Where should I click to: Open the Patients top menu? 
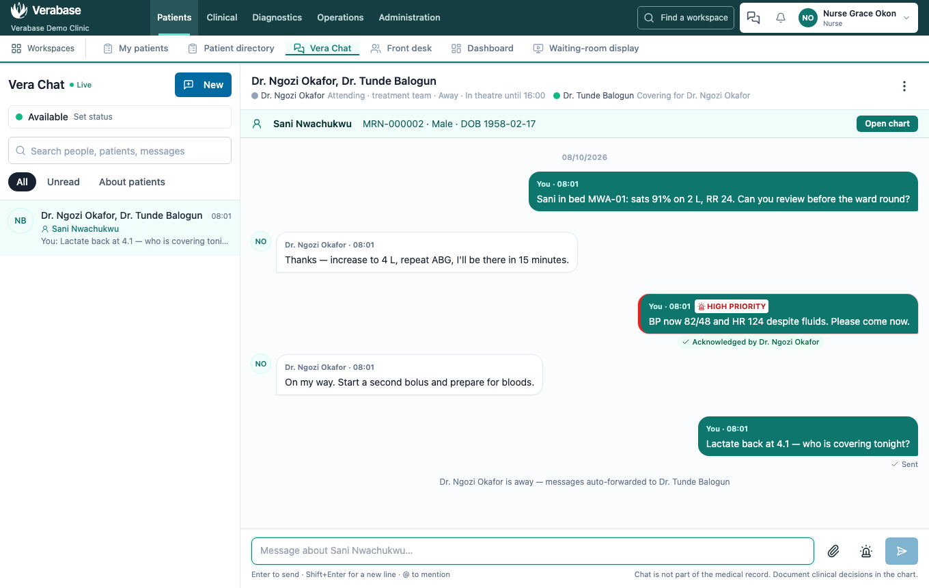pyautogui.click(x=174, y=18)
